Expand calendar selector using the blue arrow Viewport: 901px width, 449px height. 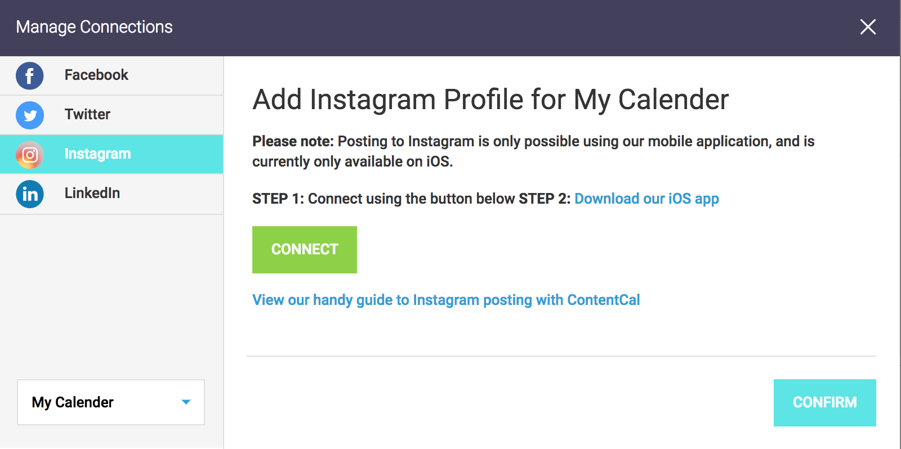186,402
